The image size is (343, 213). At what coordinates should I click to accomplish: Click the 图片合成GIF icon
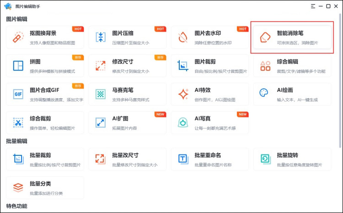[18, 94]
